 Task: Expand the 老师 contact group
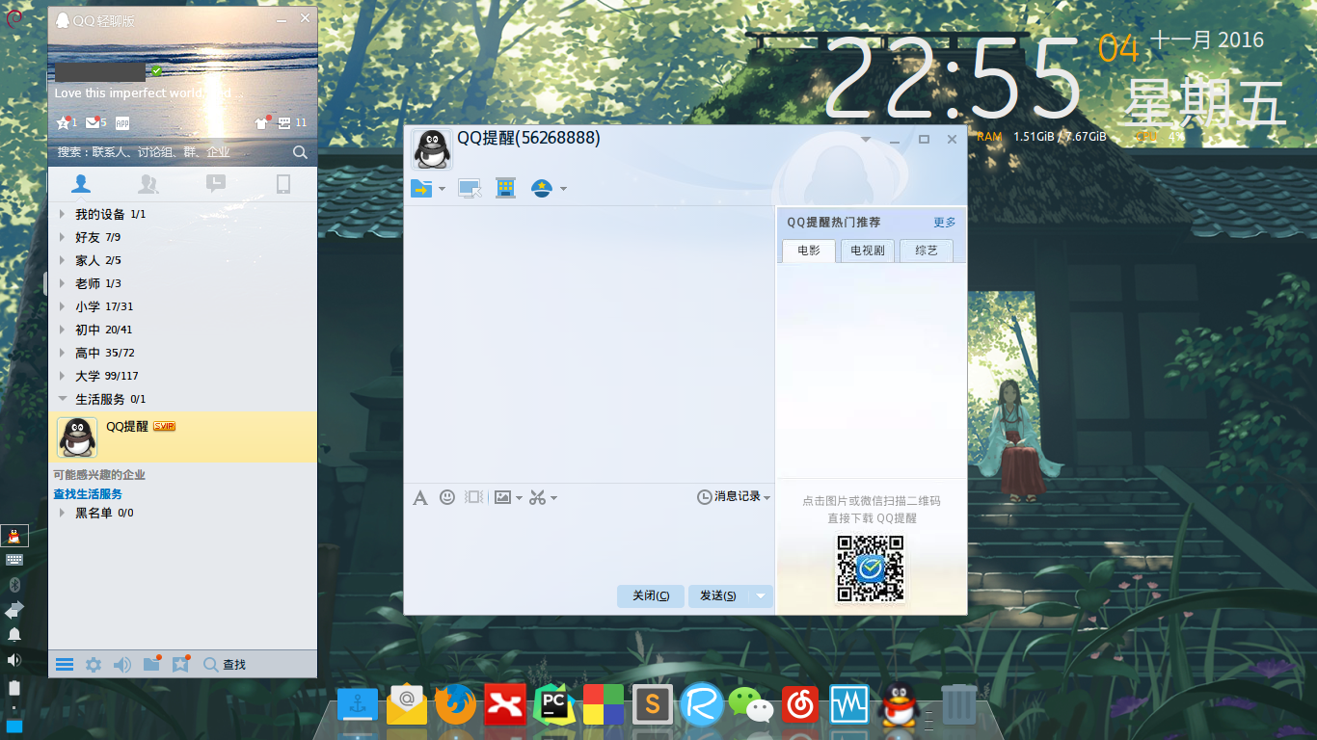point(63,283)
